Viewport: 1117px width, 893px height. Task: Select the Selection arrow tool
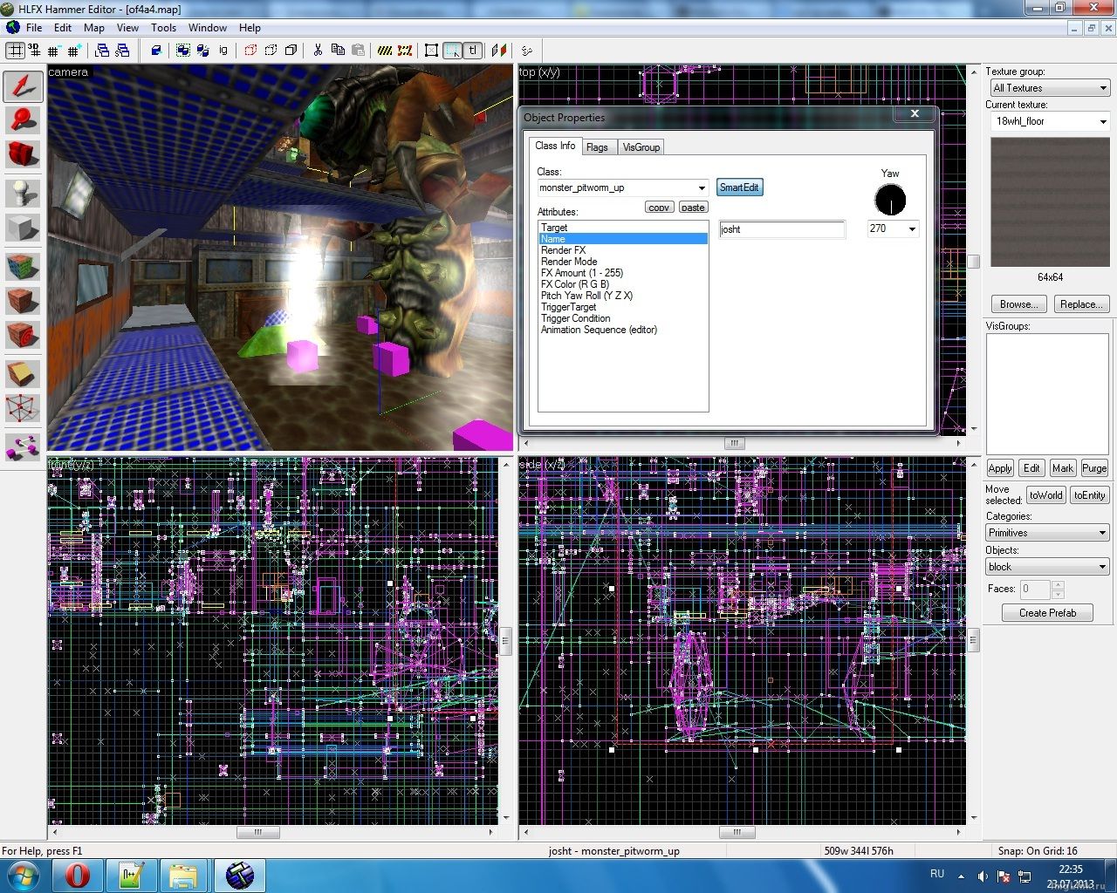[x=23, y=86]
